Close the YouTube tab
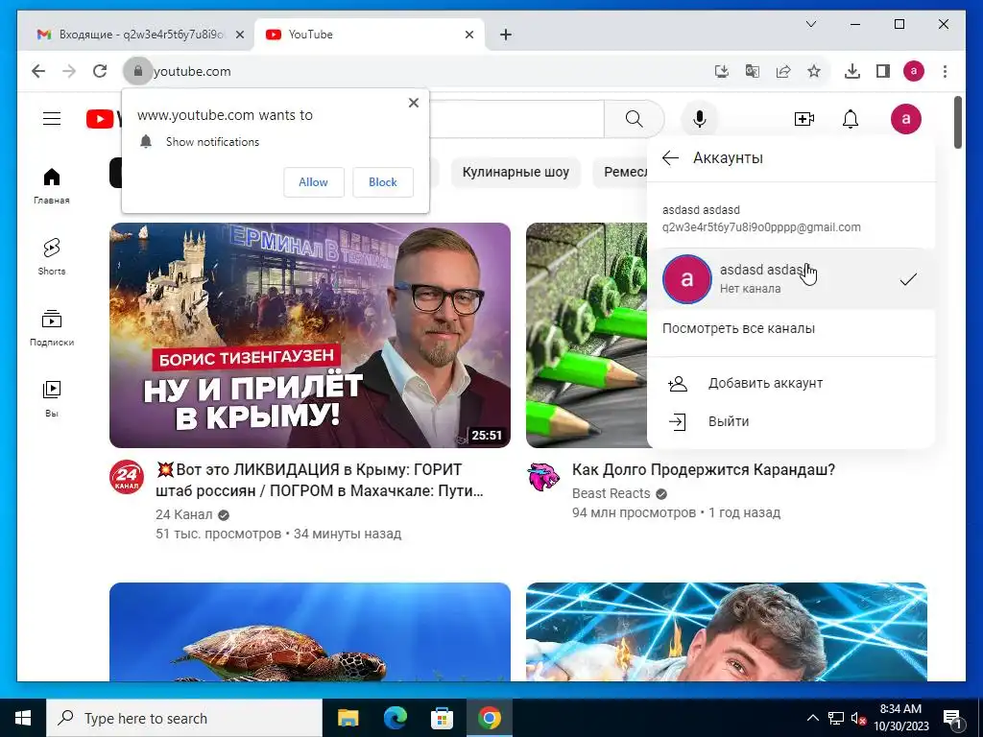 coord(468,35)
